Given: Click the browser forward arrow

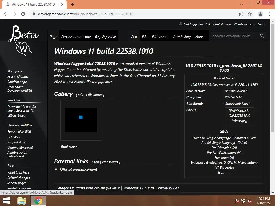Looking at the screenshot, I should 15,14.
